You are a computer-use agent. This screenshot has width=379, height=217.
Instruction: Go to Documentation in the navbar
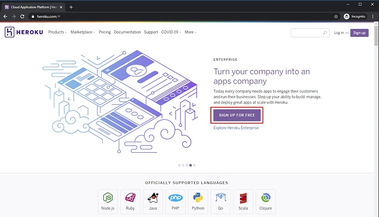[127, 32]
